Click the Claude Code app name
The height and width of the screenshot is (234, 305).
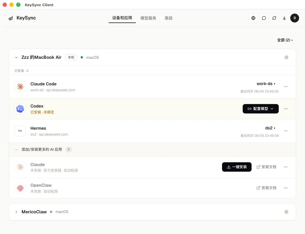click(x=43, y=84)
